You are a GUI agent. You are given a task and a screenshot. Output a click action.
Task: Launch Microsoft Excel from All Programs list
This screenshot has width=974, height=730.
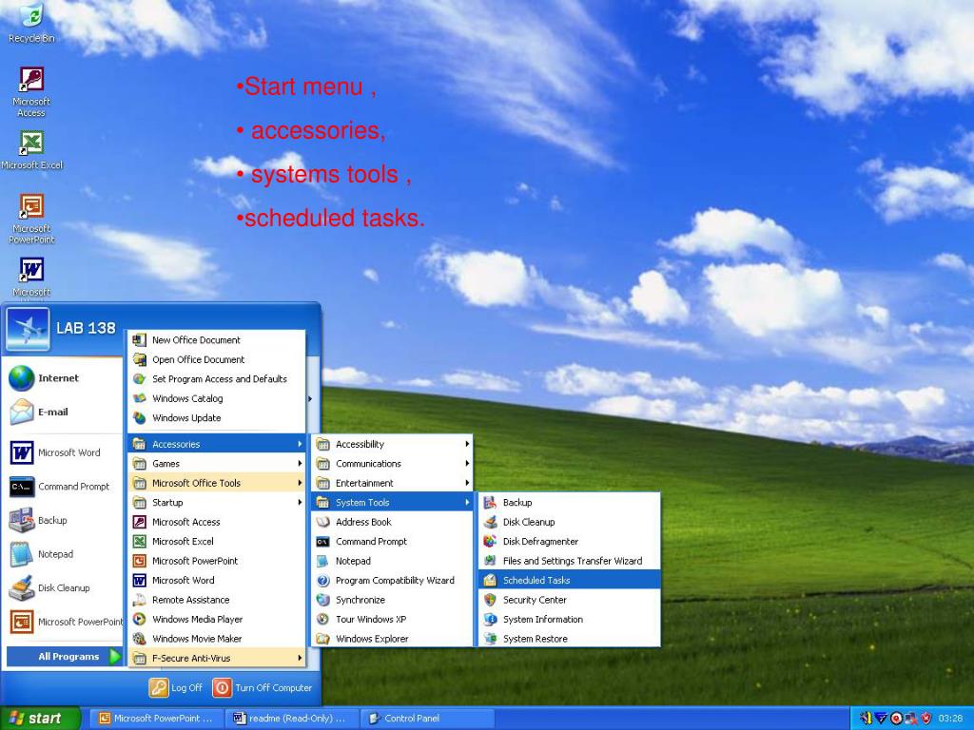click(x=218, y=541)
